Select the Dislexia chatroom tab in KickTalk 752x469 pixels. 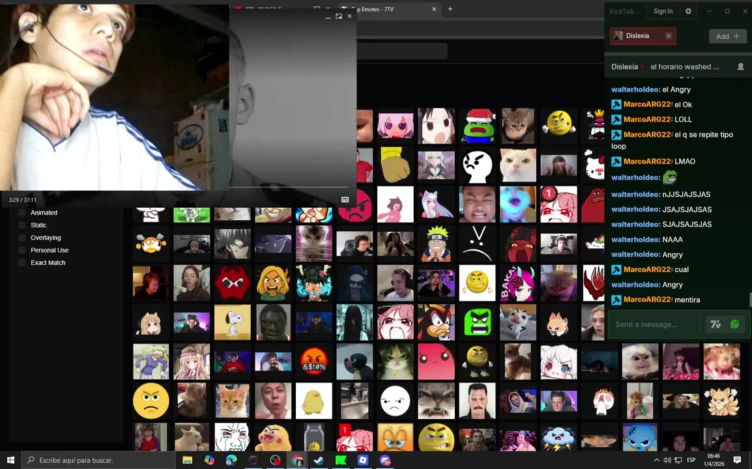(643, 36)
